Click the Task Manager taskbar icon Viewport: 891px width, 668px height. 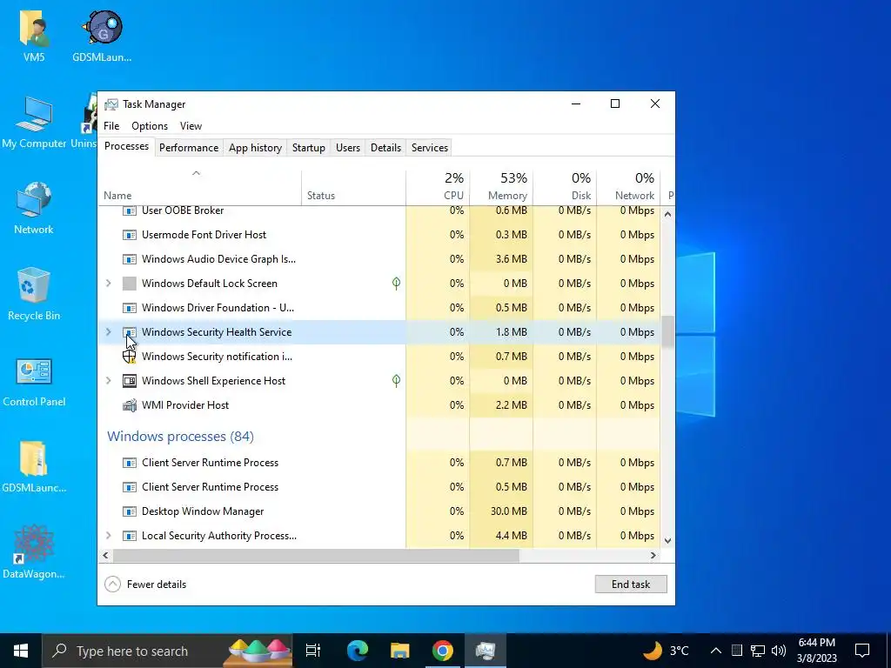tap(486, 651)
